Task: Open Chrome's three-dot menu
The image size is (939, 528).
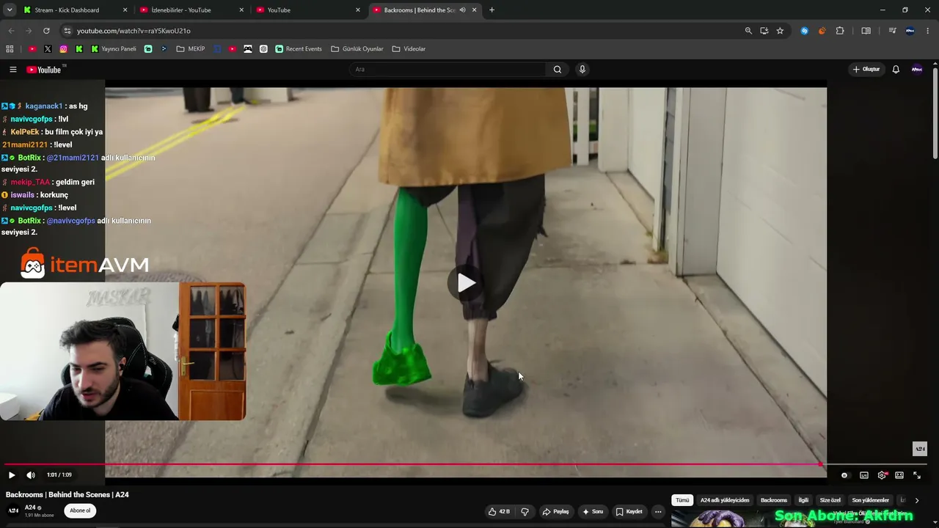Action: (928, 31)
